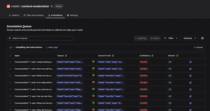This screenshot has width=210, height=111.
Task: Open the Filter dropdown
Action: pyautogui.click(x=171, y=38)
